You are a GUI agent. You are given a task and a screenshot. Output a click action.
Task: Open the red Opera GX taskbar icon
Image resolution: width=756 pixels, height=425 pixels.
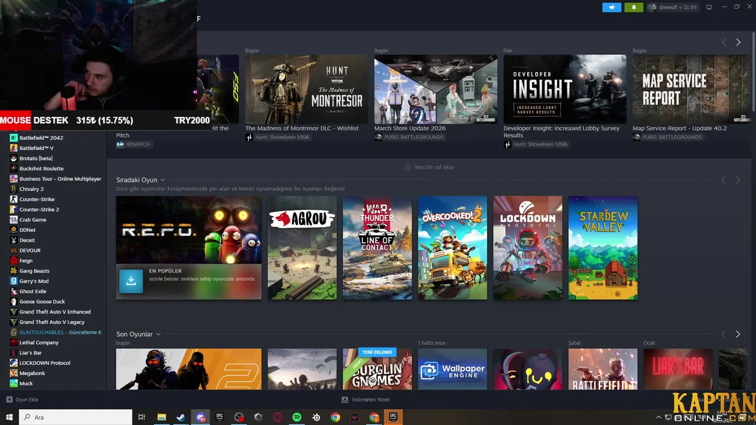[278, 417]
